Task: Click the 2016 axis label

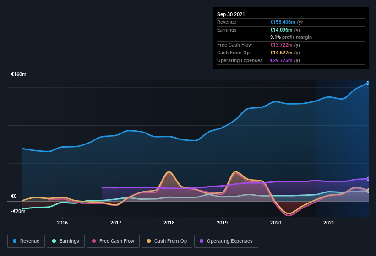Action: coord(62,223)
